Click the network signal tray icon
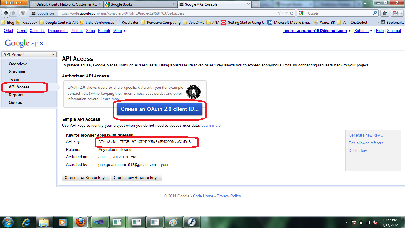Viewport: 405px width, 228px height. [x=368, y=222]
